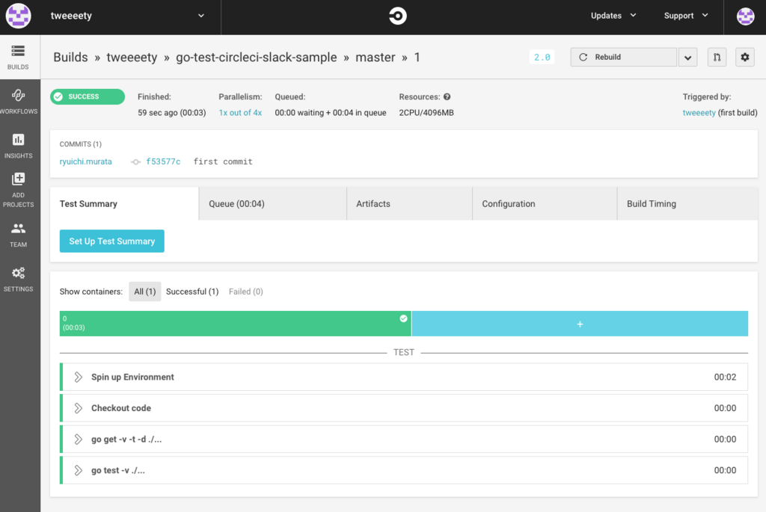Open the Settings sidebar icon
This screenshot has width=766, height=512.
(x=18, y=280)
